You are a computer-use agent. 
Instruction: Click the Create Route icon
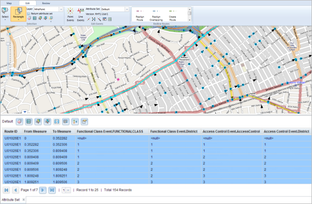coord(172,16)
